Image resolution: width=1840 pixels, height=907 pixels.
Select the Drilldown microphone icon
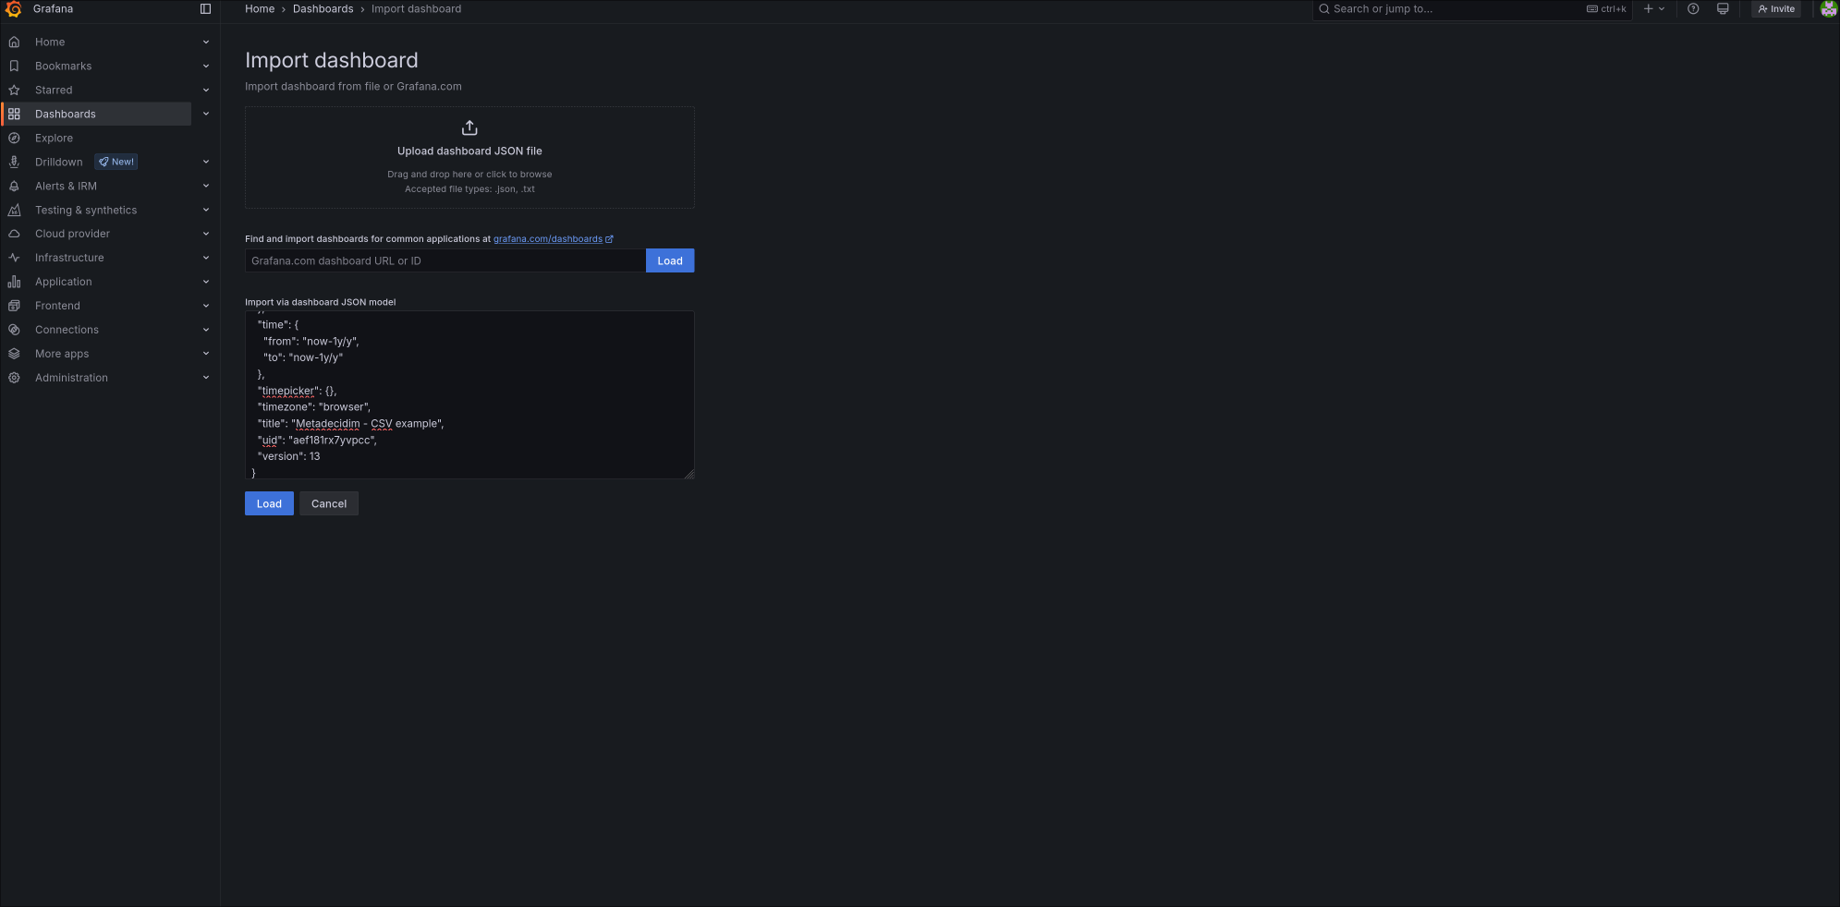14,162
